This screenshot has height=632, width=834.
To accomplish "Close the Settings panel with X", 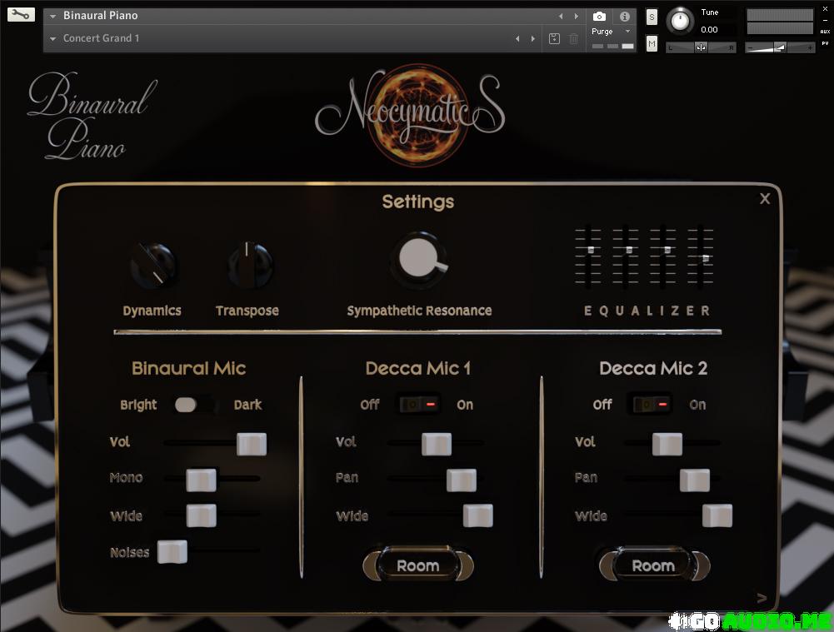I will click(x=765, y=198).
